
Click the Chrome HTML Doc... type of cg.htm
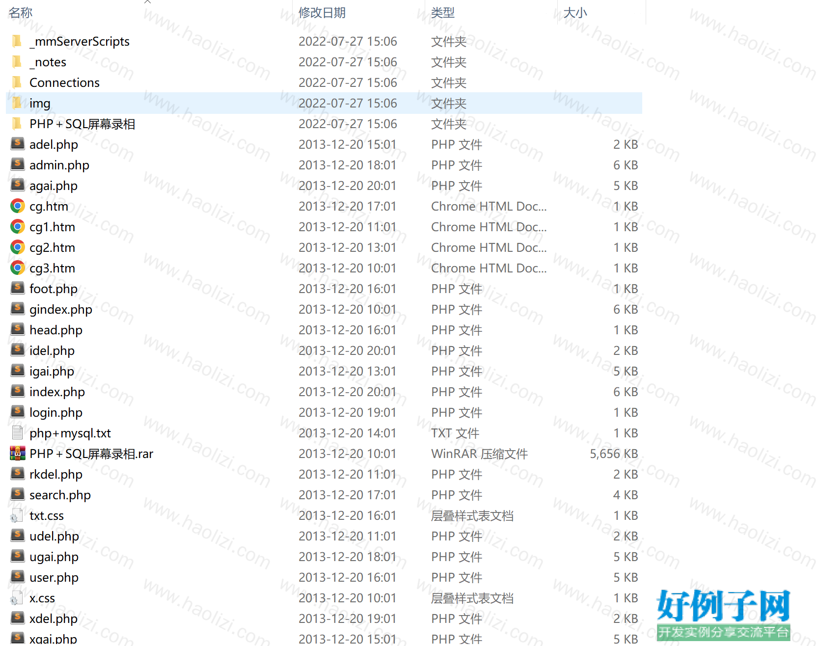pyautogui.click(x=489, y=206)
